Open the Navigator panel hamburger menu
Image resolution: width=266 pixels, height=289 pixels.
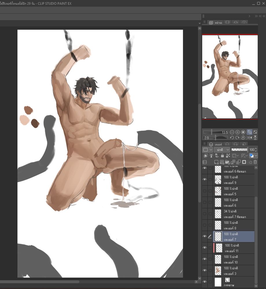point(204,22)
